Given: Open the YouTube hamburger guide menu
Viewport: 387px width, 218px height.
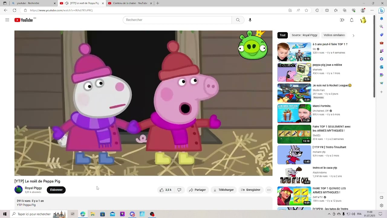Looking at the screenshot, I should coord(7,20).
